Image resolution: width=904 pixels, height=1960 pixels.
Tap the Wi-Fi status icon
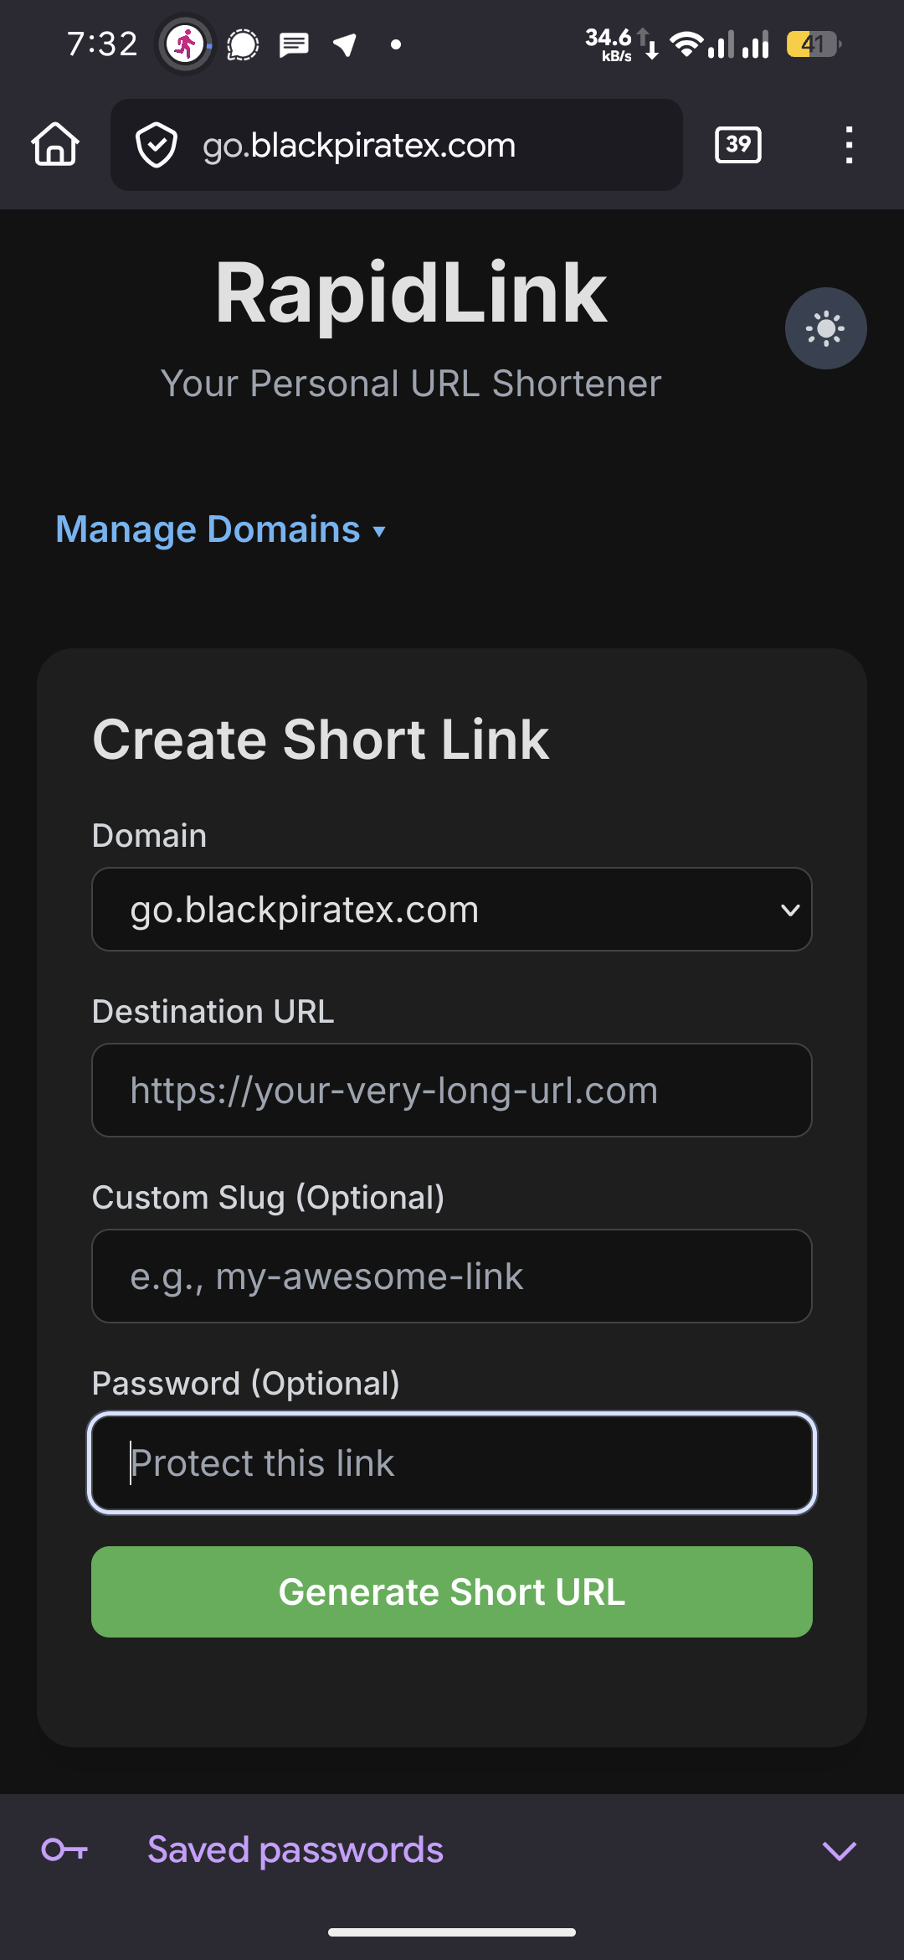[686, 44]
